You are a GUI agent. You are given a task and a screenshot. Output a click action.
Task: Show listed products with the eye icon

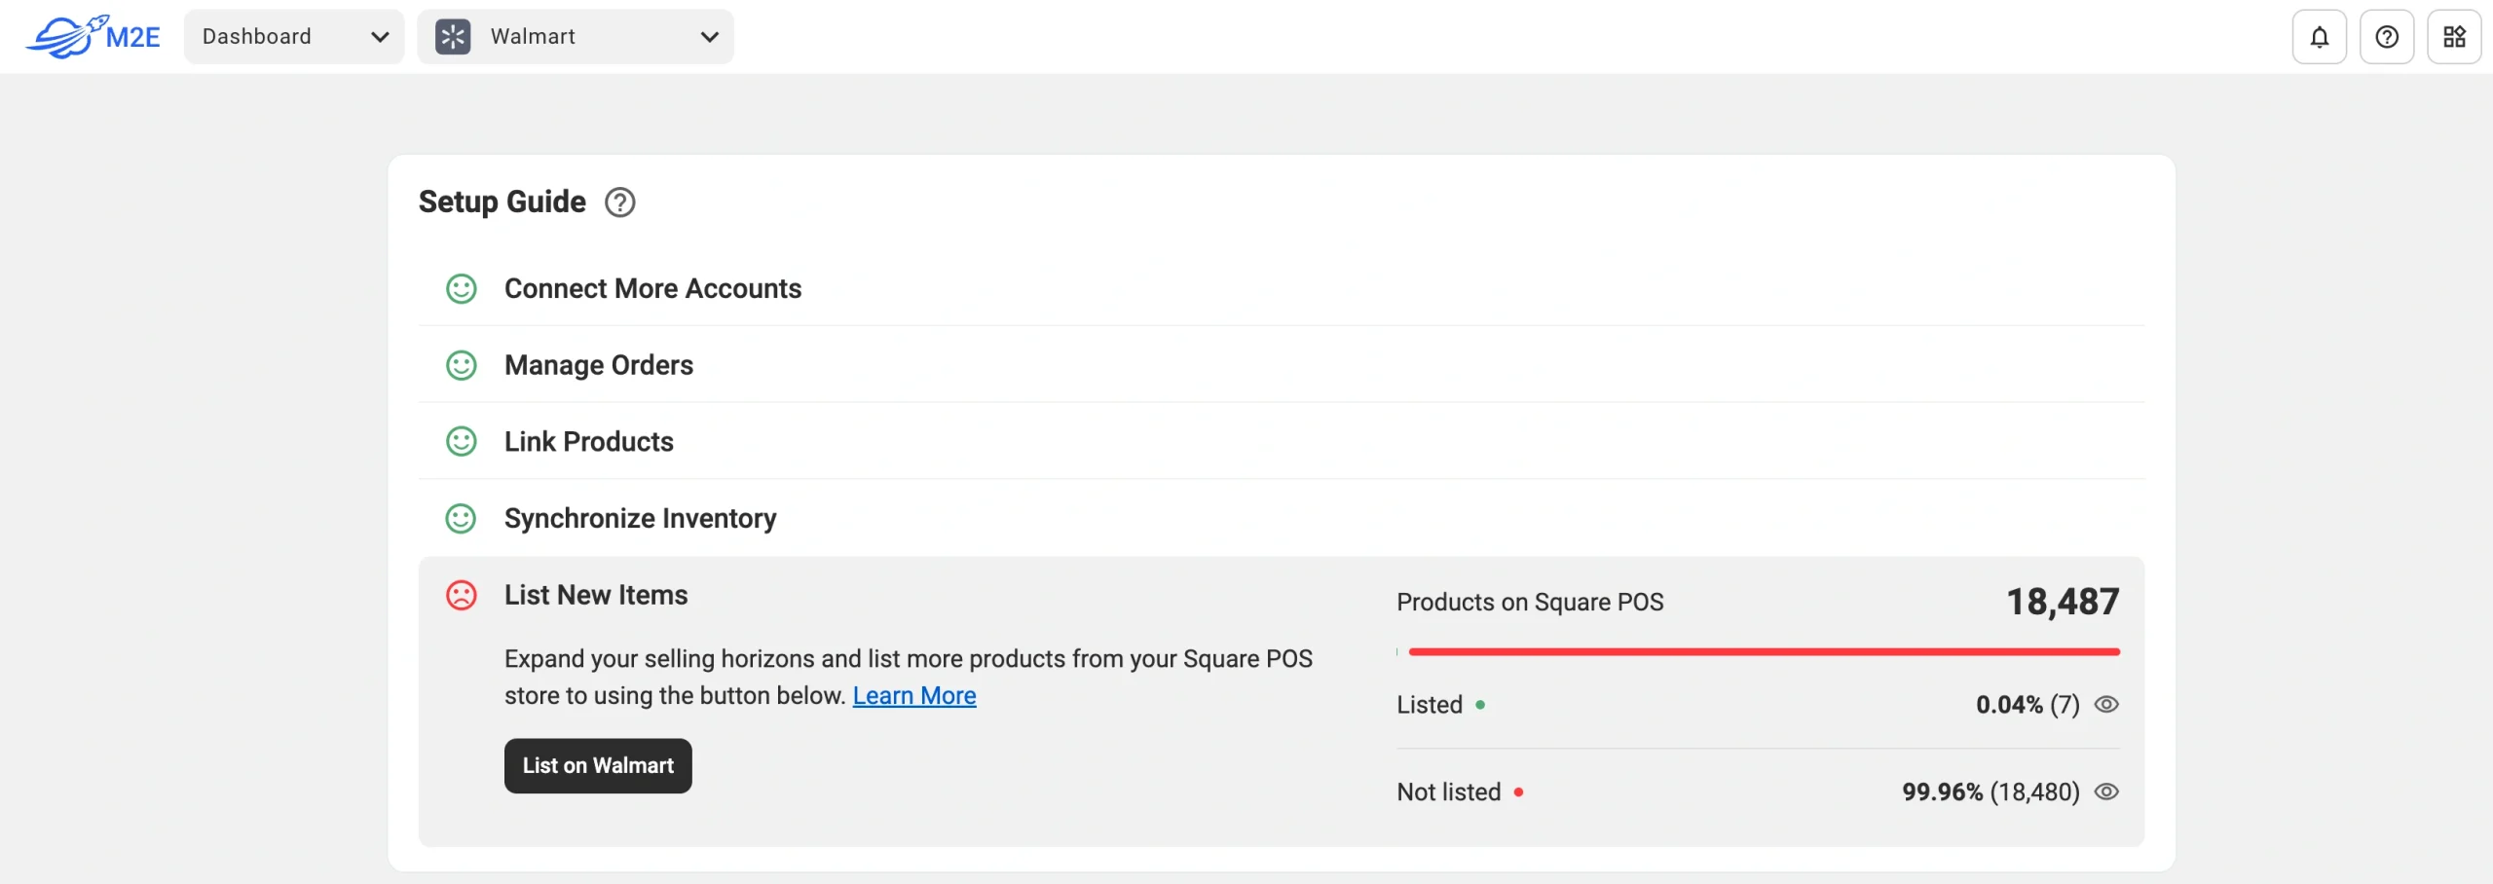[2106, 704]
